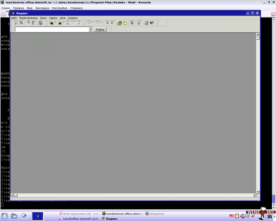This screenshot has width=276, height=221.
Task: Click the single yellow folder toolbar icon
Action: (x=125, y=23)
